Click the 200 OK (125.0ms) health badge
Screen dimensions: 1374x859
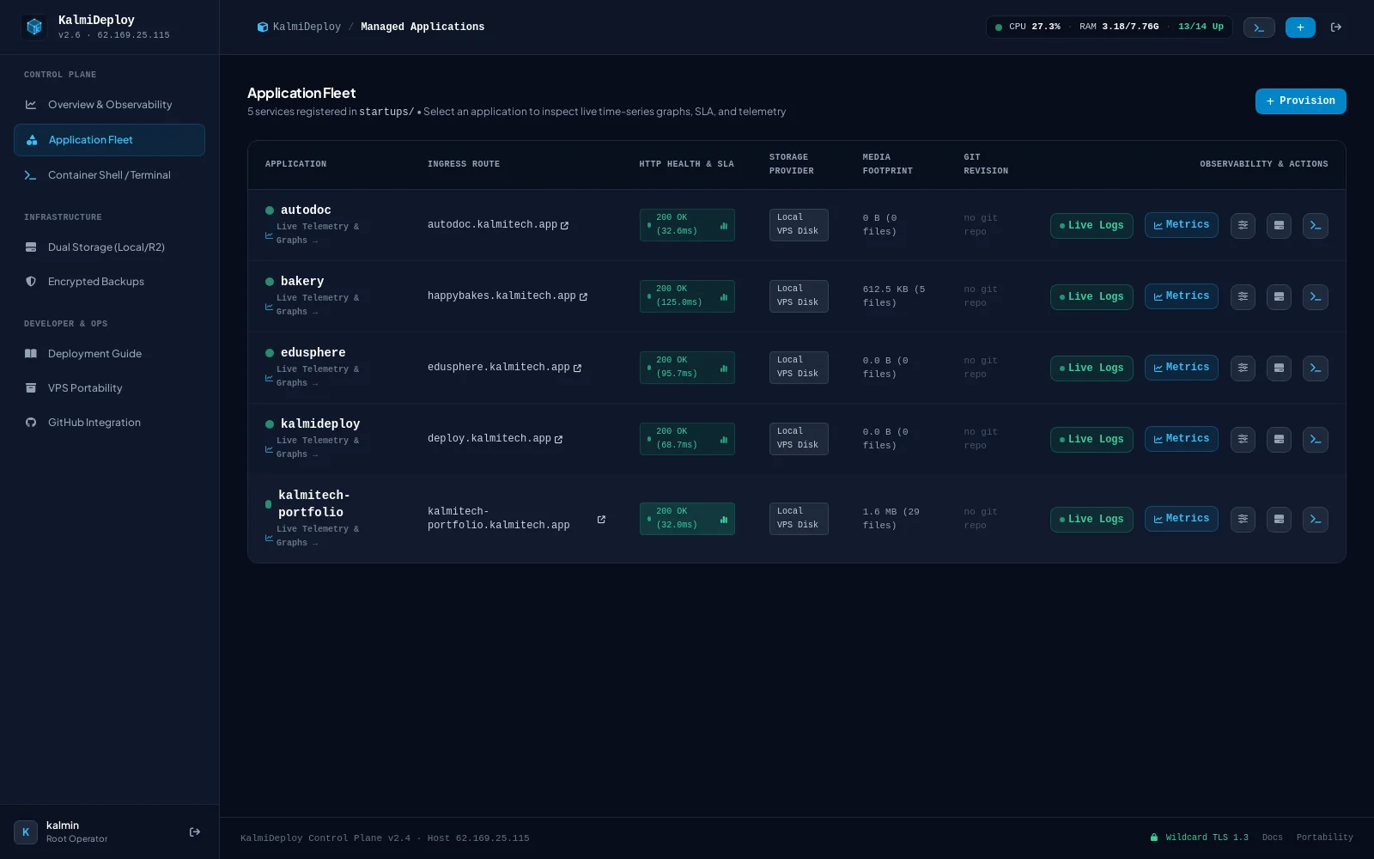point(687,296)
